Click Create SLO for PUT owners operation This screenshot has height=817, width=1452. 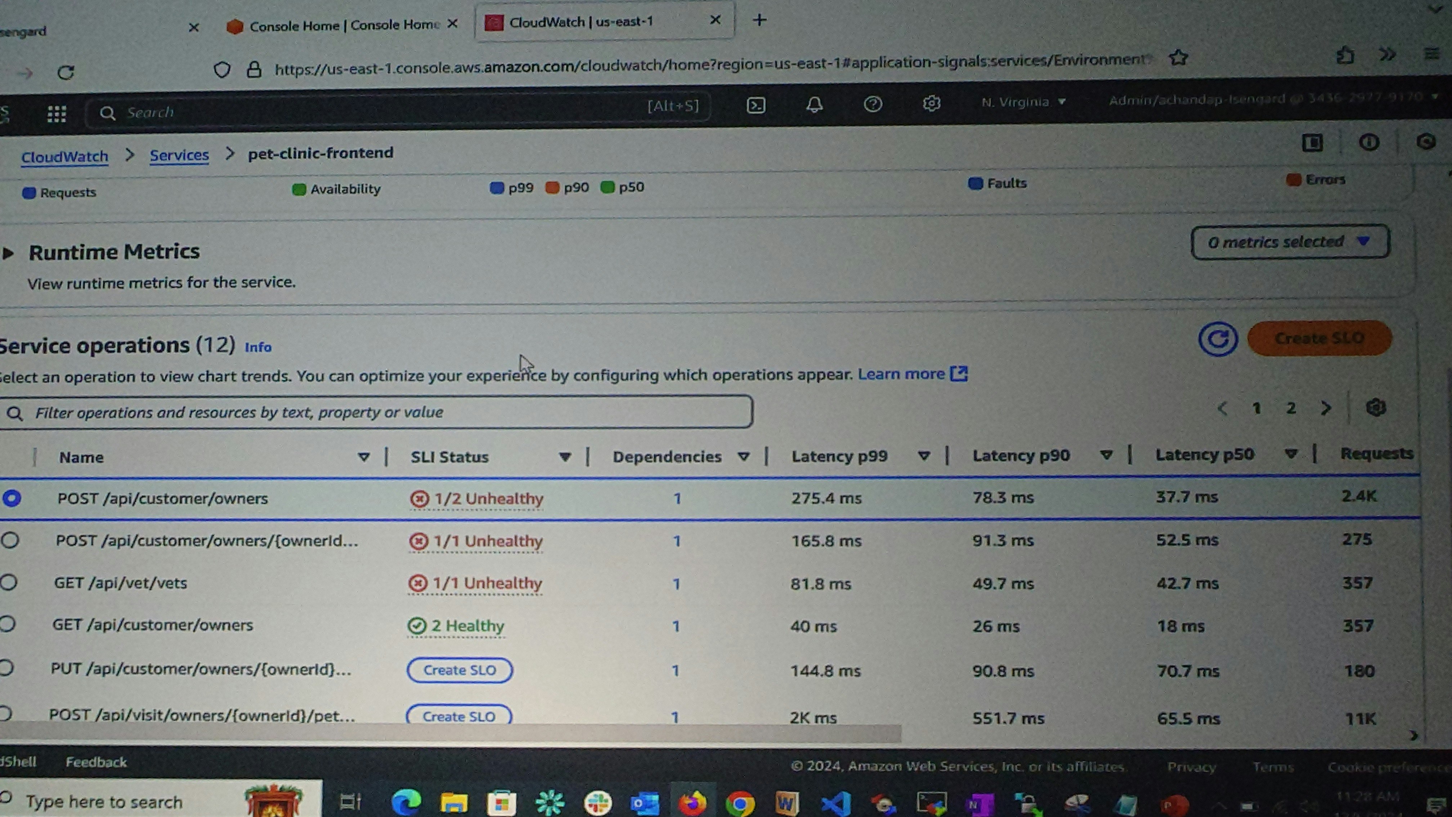[x=460, y=670]
